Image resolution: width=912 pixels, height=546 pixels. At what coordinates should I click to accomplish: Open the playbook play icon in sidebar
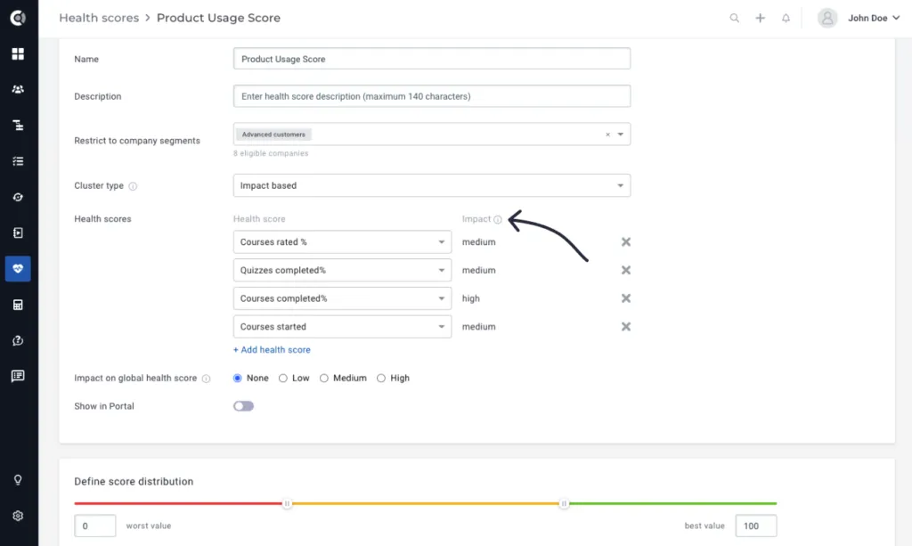click(x=18, y=233)
